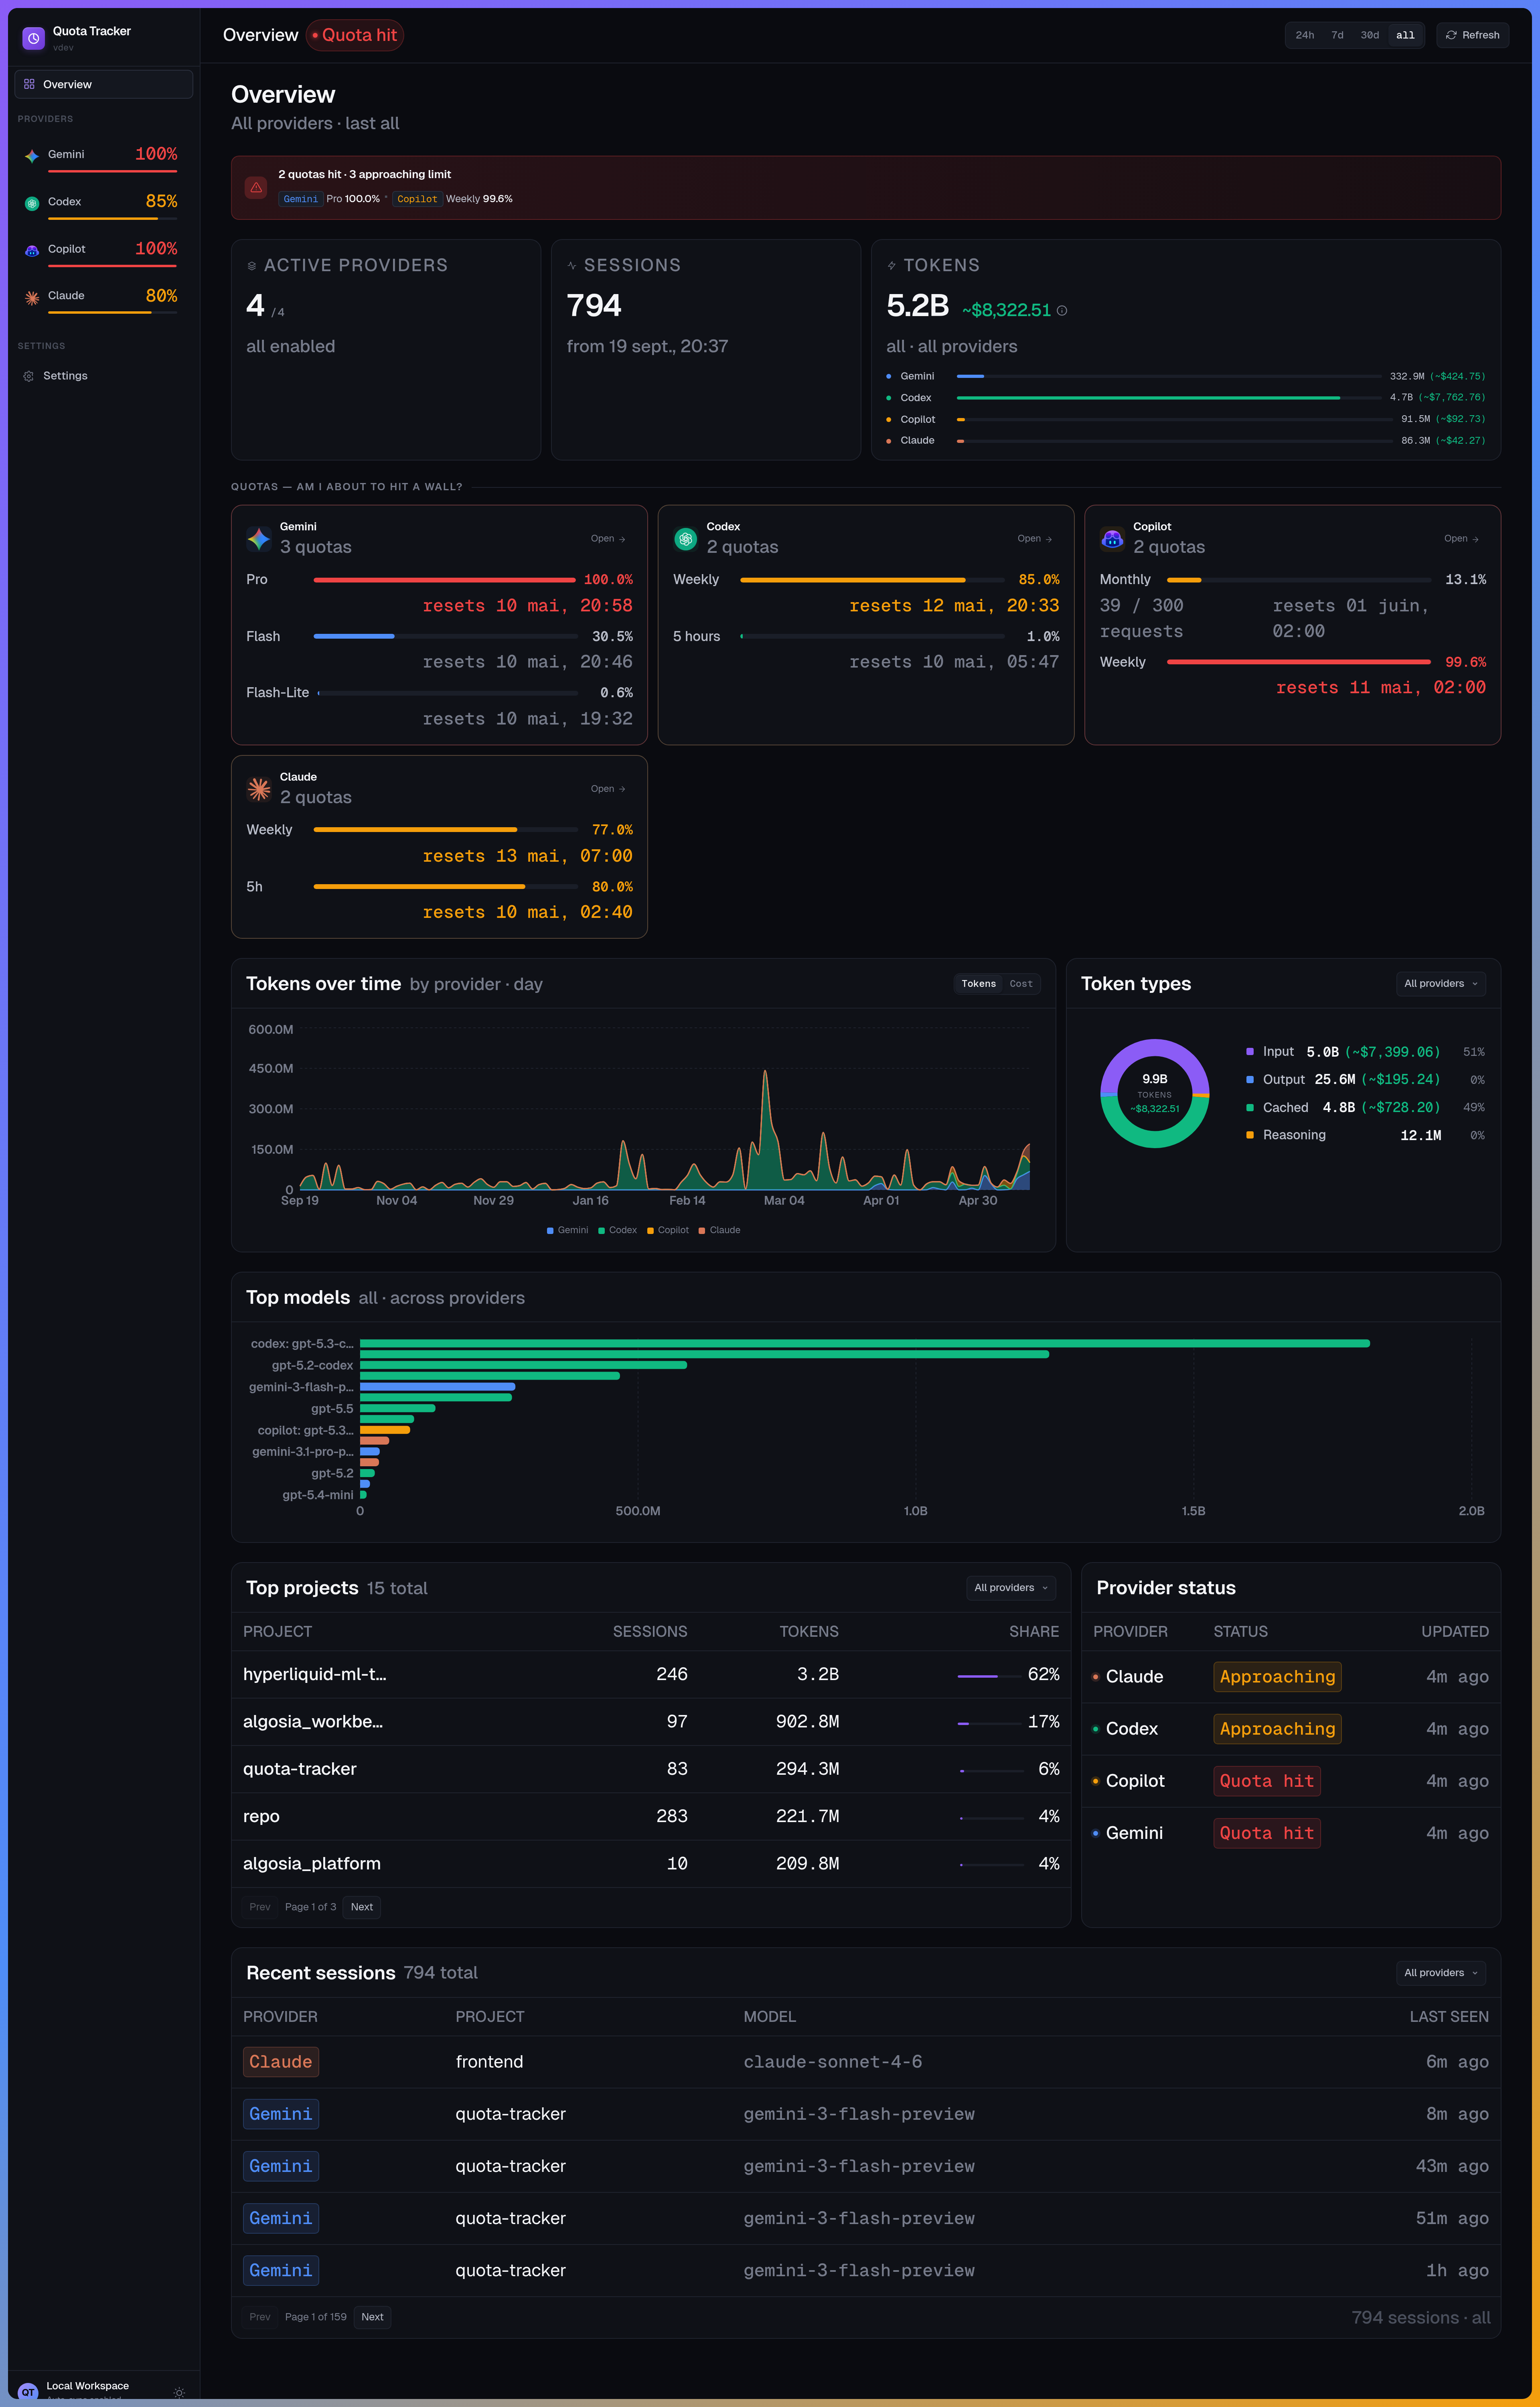
Task: Click Open link on Codex quota card
Action: pyautogui.click(x=1035, y=539)
